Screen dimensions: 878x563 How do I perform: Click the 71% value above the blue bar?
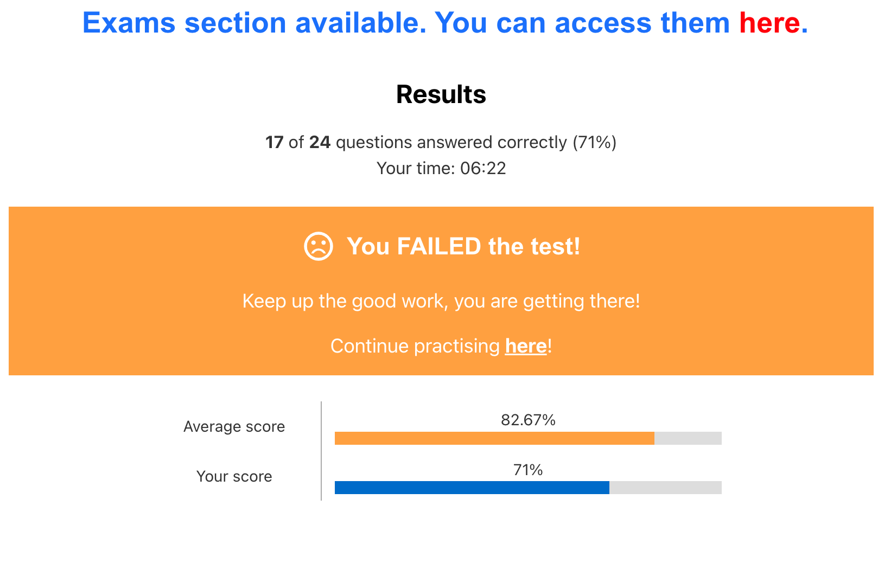(x=528, y=470)
